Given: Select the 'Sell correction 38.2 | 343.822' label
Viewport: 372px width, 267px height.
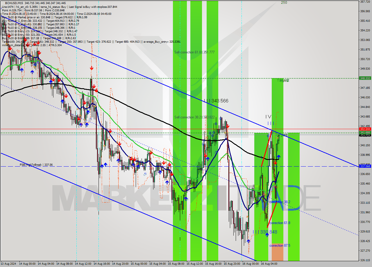Looking at the screenshot, I should pyautogui.click(x=194, y=117).
